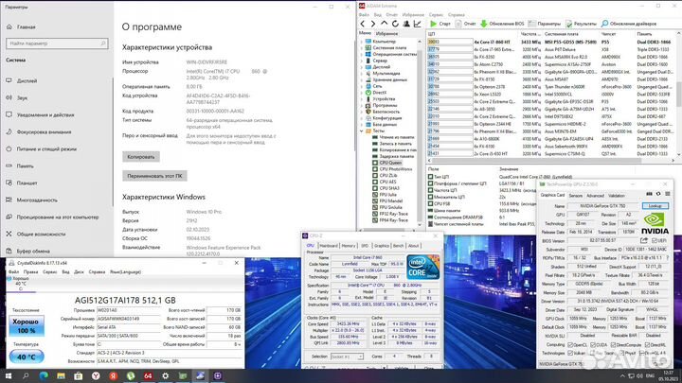Open Избранное menu in AIDA64 menu bar
682x383 pixels.
click(413, 15)
